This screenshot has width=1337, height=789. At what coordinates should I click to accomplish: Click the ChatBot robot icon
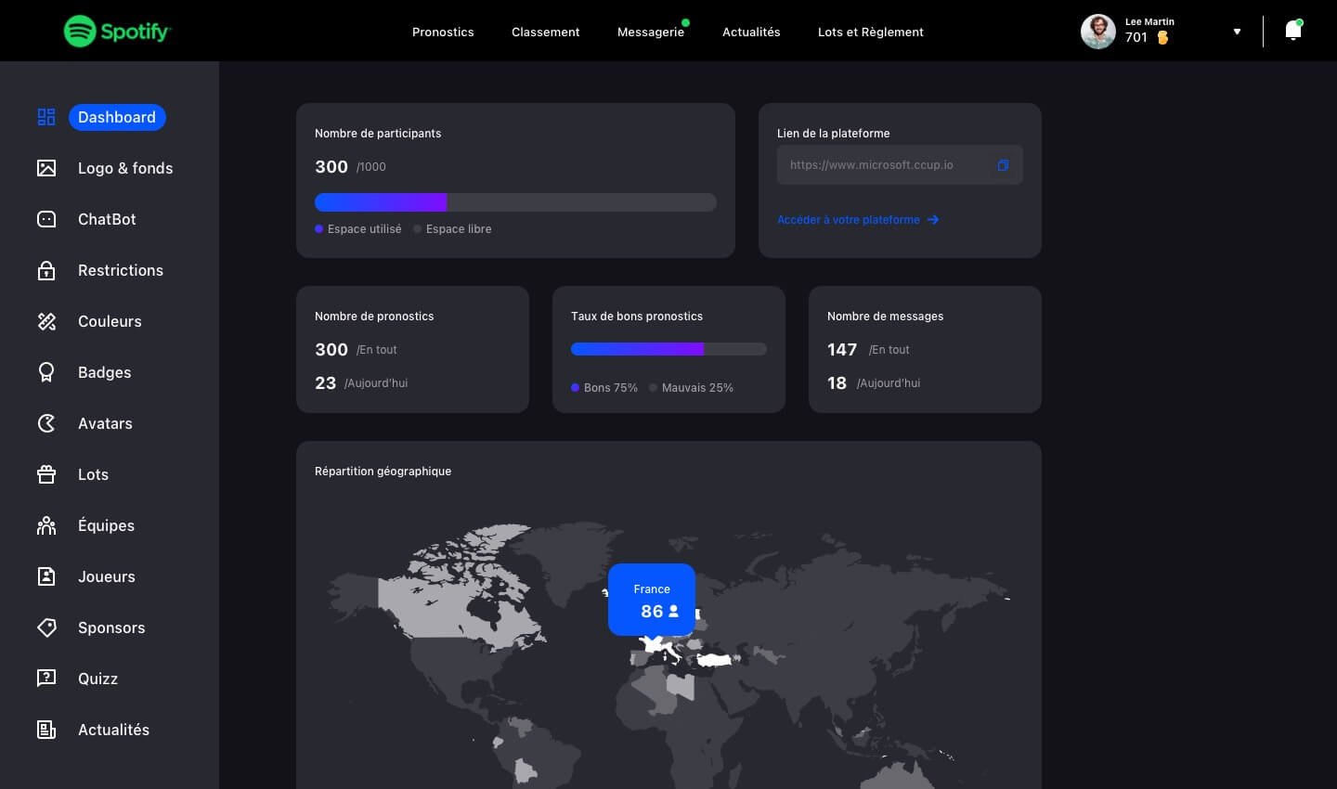point(46,219)
